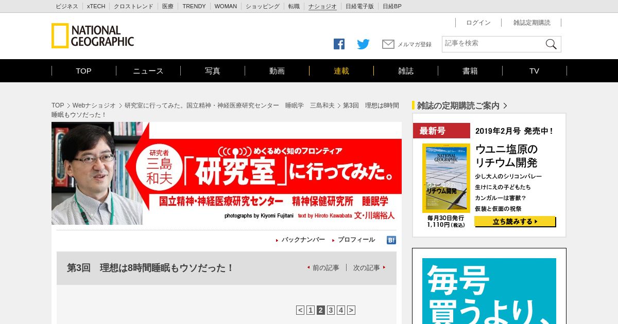The width and height of the screenshot is (618, 324).
Task: Open ナショジオ in top site bar
Action: 322,6
